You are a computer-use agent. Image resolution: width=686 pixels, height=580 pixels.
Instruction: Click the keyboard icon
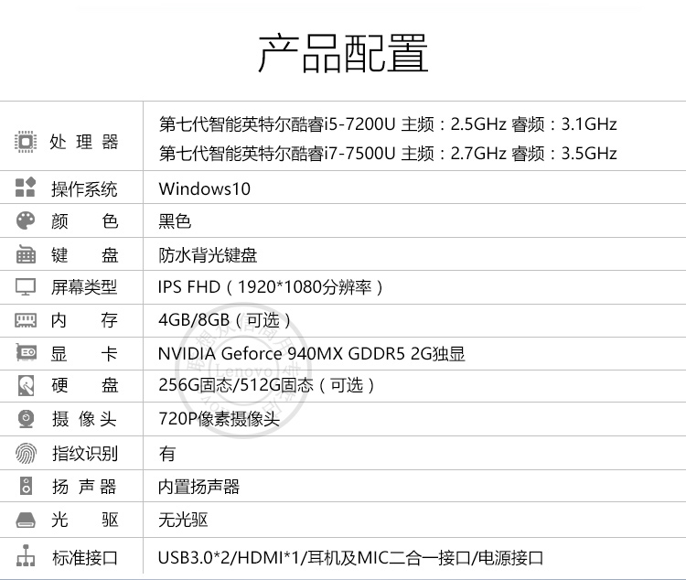point(26,254)
